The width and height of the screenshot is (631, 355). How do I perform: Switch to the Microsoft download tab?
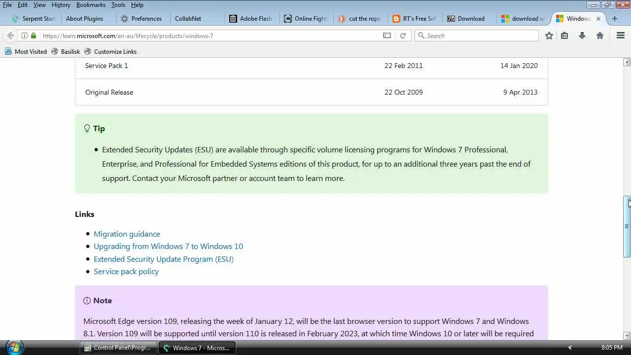[523, 19]
